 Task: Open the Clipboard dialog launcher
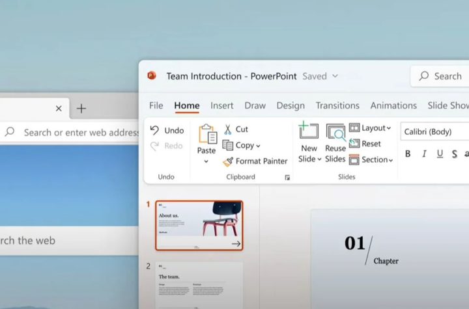[x=287, y=178]
